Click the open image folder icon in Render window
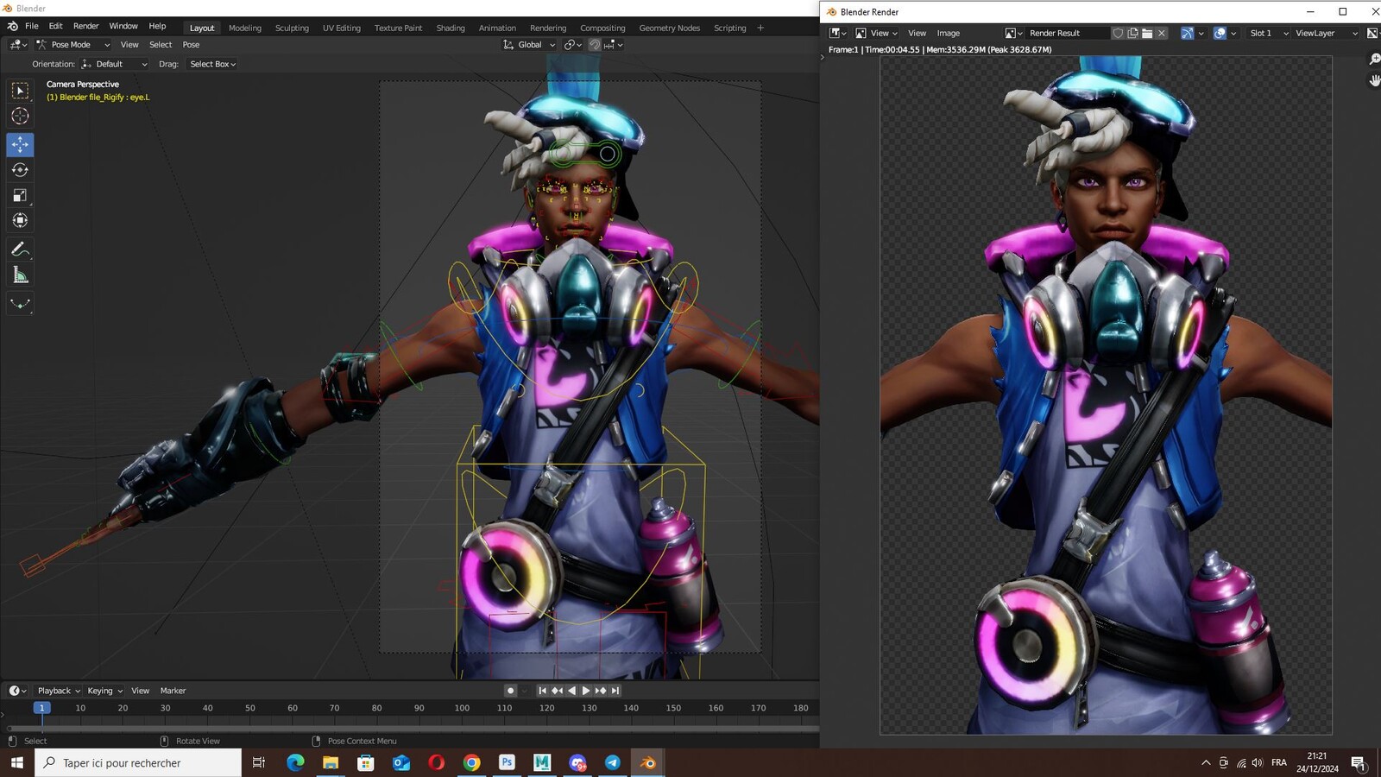Viewport: 1381px width, 777px height. [1147, 33]
